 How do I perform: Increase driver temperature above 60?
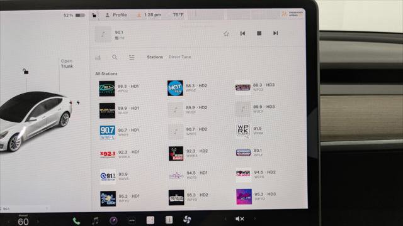click(x=38, y=222)
